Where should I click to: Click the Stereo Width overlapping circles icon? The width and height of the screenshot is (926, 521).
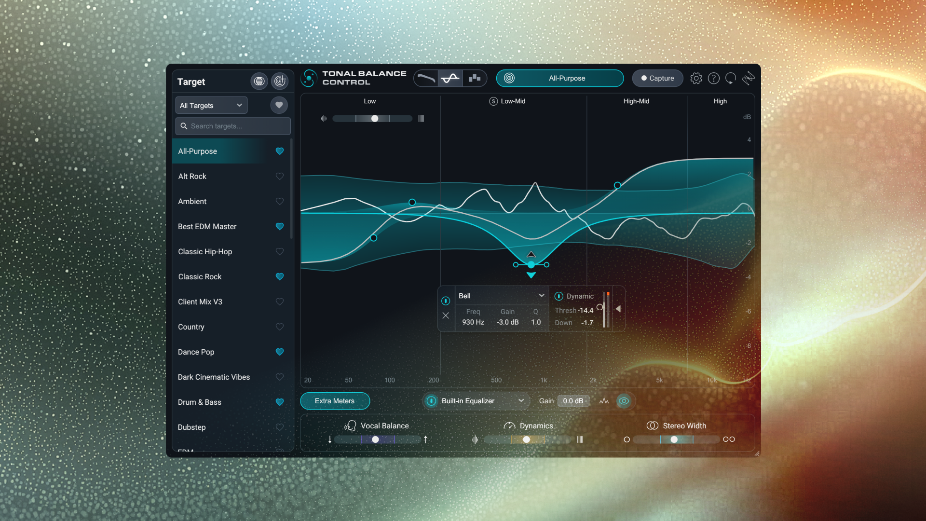click(x=653, y=425)
